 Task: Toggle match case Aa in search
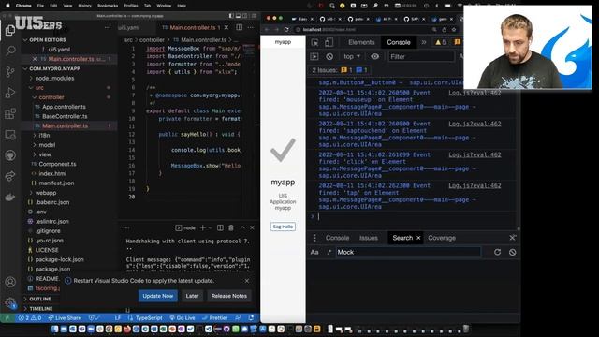[314, 252]
